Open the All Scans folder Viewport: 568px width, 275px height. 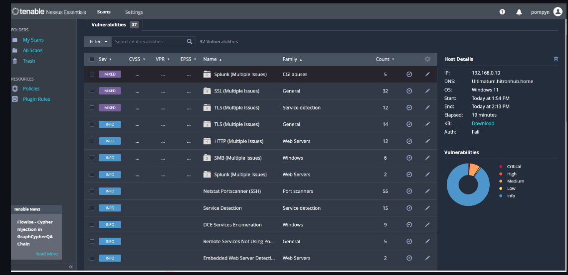click(32, 51)
